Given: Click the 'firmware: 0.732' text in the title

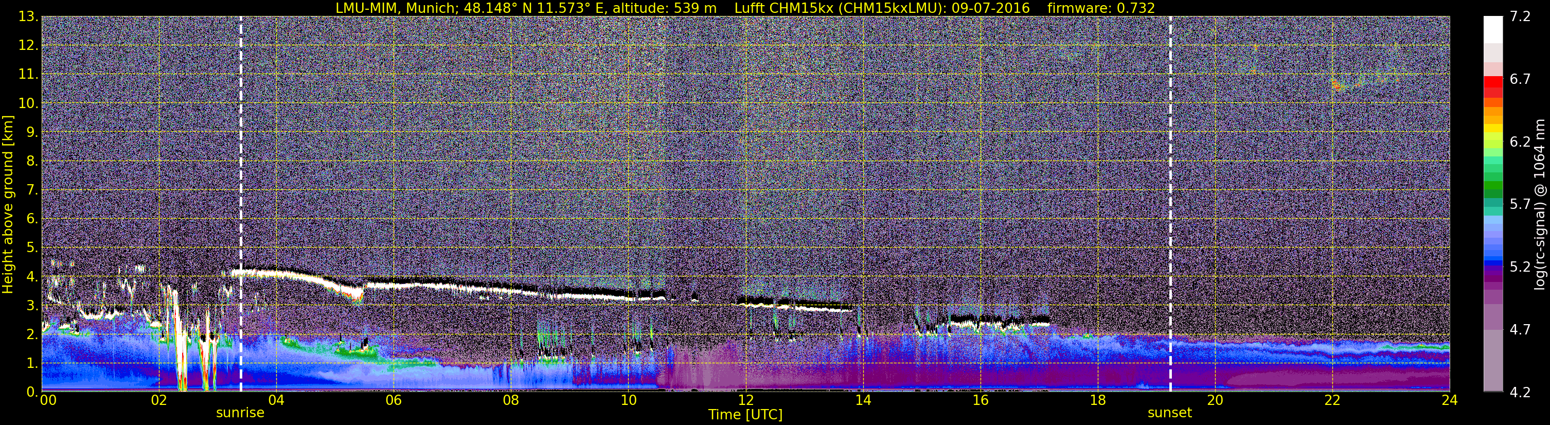Looking at the screenshot, I should (x=1101, y=8).
